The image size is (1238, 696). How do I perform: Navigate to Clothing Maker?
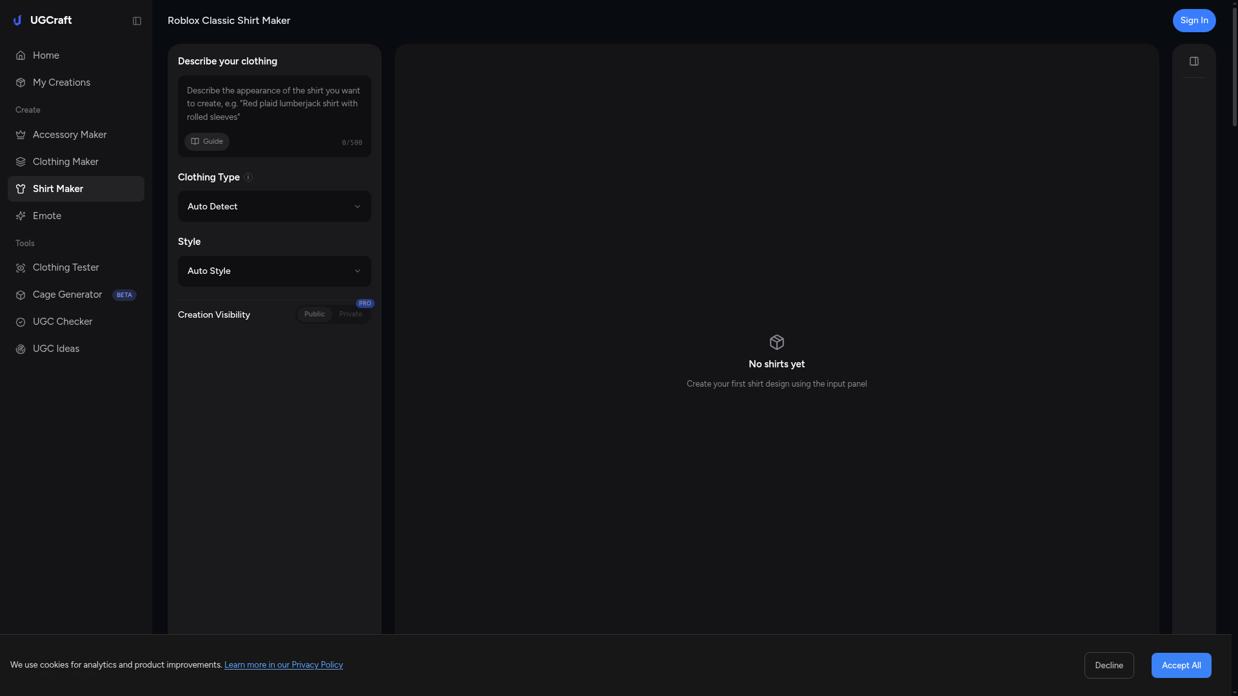[x=76, y=162]
